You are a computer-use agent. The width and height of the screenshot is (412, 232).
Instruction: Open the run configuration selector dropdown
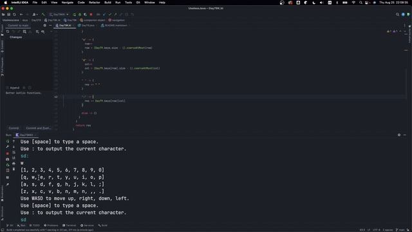pos(59,14)
